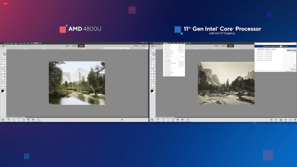Select the Brush tool in AMD window
The height and width of the screenshot is (167, 297).
[x=2, y=71]
